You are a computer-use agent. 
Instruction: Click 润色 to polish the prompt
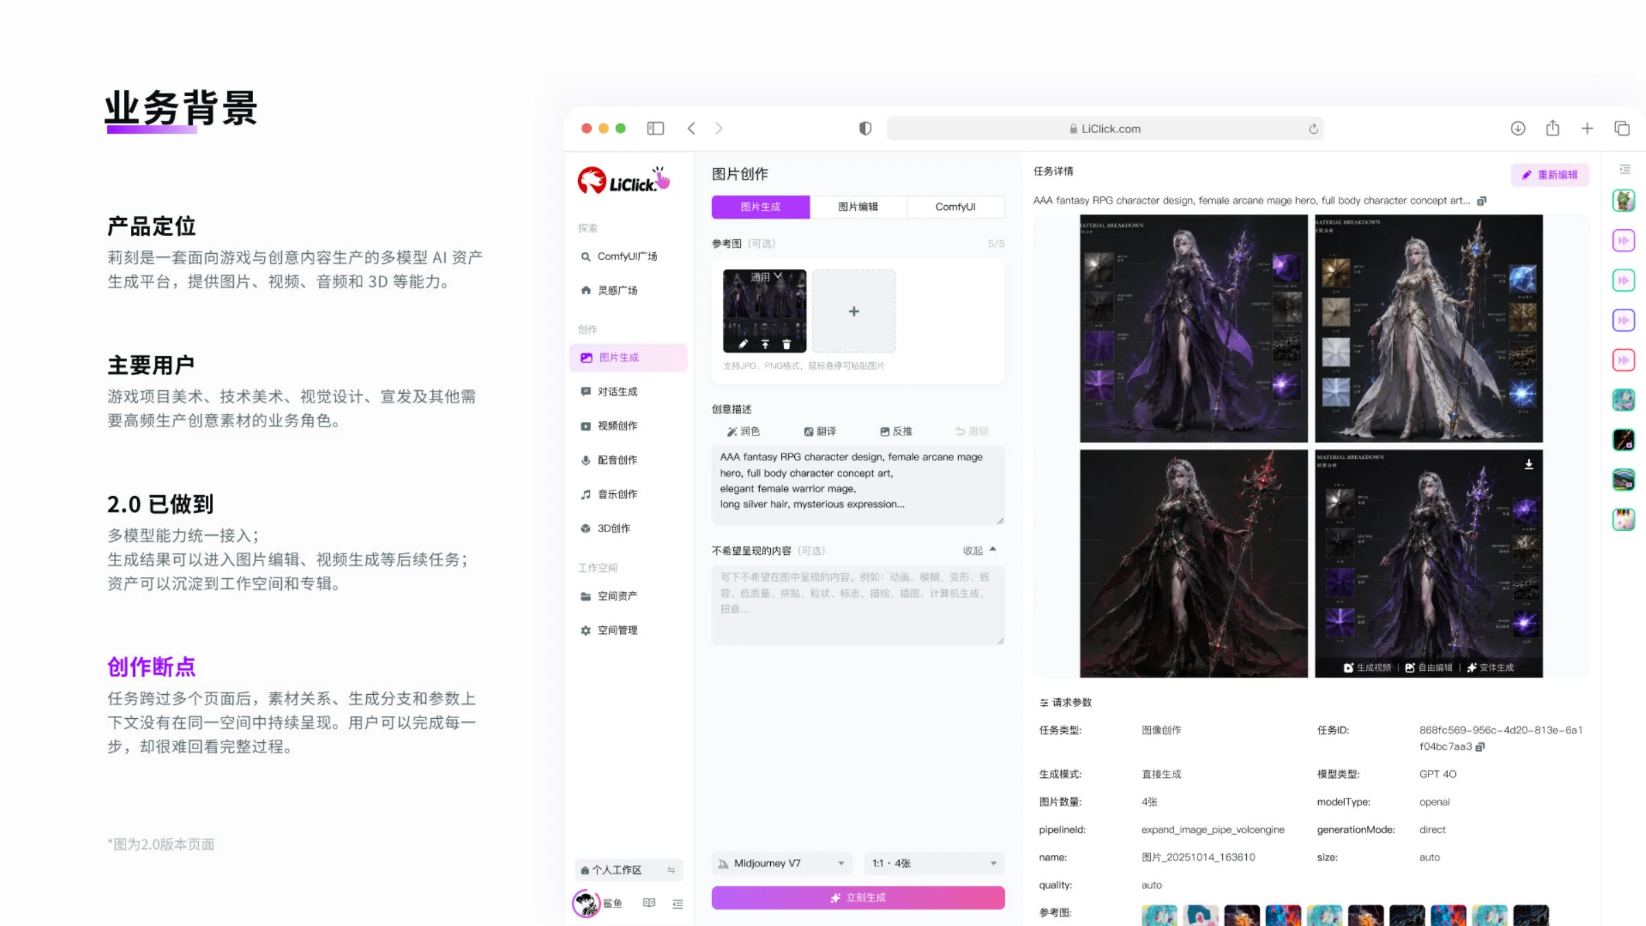tap(743, 431)
